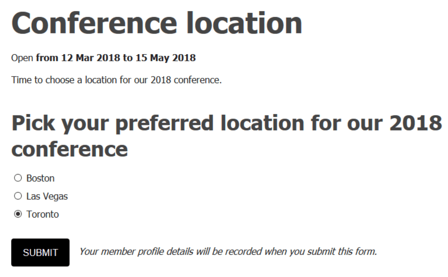Choose the Las Vegas radio option
448x277 pixels.
17,196
